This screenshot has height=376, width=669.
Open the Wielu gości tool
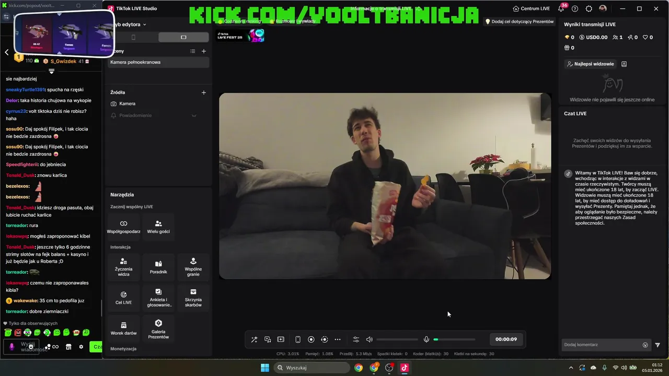(158, 227)
